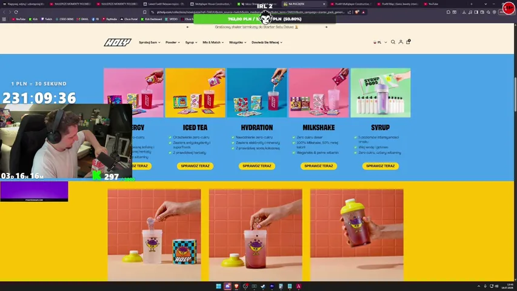Open the Kick bookmark
Image resolution: width=517 pixels, height=291 pixels.
click(33, 19)
